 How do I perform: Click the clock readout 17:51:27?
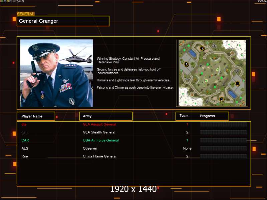pyautogui.click(x=20, y=1)
